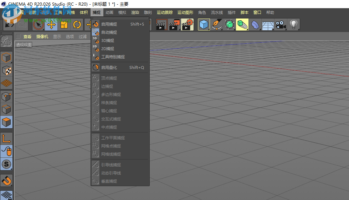The image size is (349, 200).
Task: Open the Bend deformers palette
Action: point(255,25)
